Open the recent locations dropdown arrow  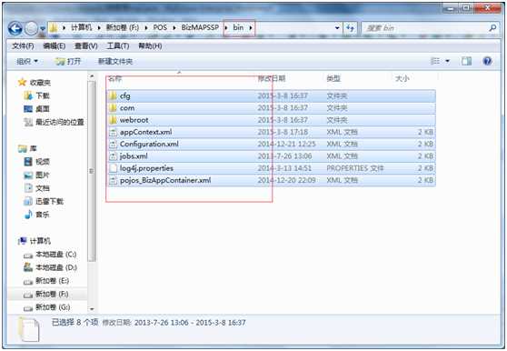(x=43, y=29)
